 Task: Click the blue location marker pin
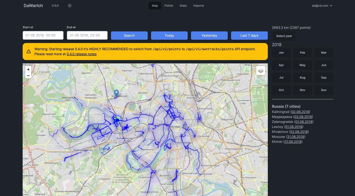116,93
